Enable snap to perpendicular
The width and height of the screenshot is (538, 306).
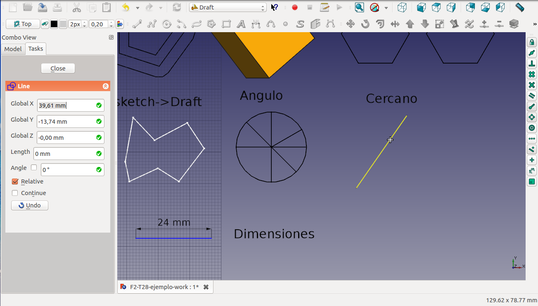pos(532,64)
